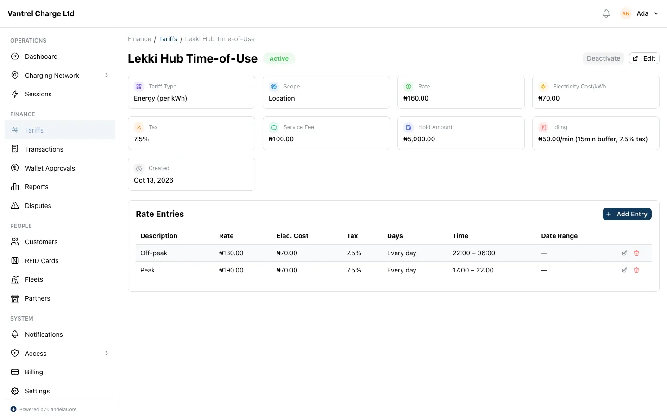The height and width of the screenshot is (417, 667).
Task: Click the AN user avatar
Action: (x=626, y=13)
